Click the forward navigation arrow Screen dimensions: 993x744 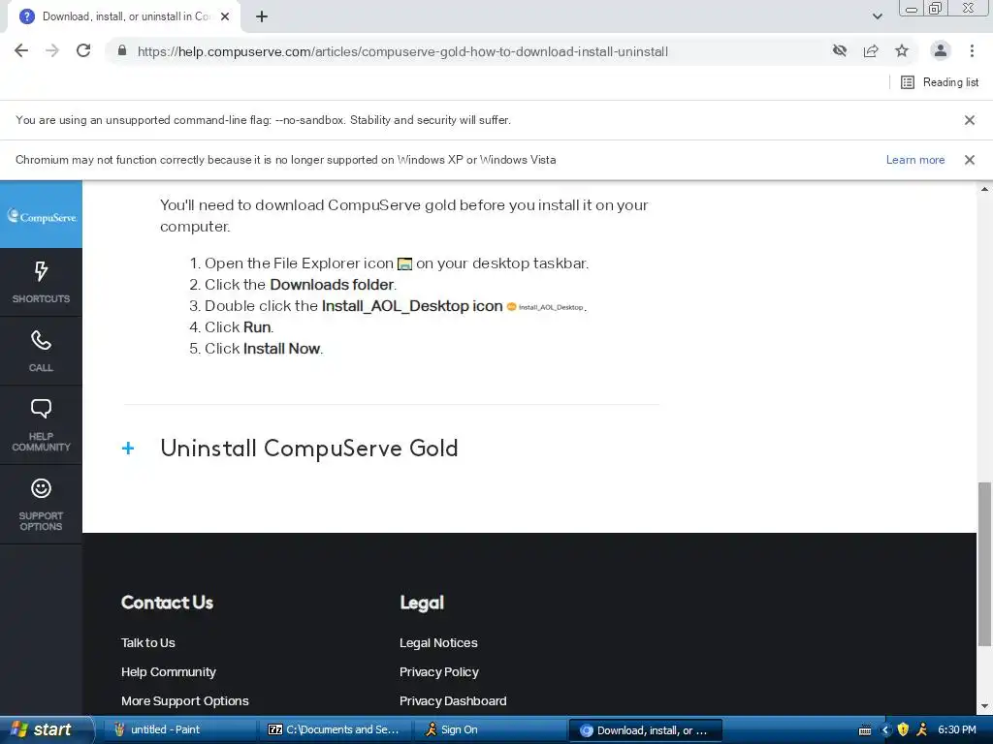(52, 51)
